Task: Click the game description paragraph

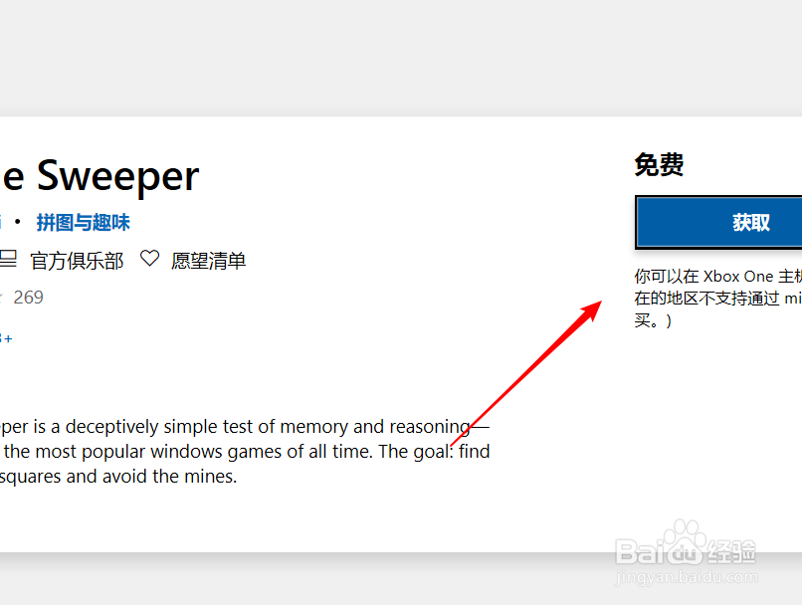Action: 245,451
